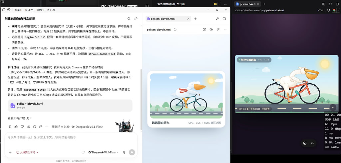This screenshot has height=163, width=341.
Task: Open the 帮助(H) menu
Action: click(x=40, y=10)
